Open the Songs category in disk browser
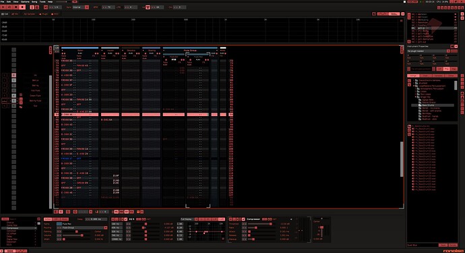The image size is (465, 253). [x=413, y=76]
